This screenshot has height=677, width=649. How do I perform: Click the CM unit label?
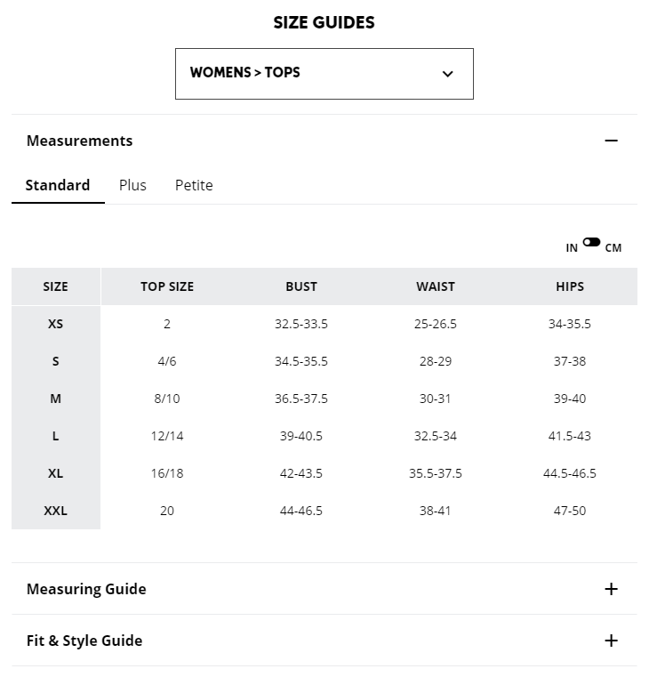613,248
